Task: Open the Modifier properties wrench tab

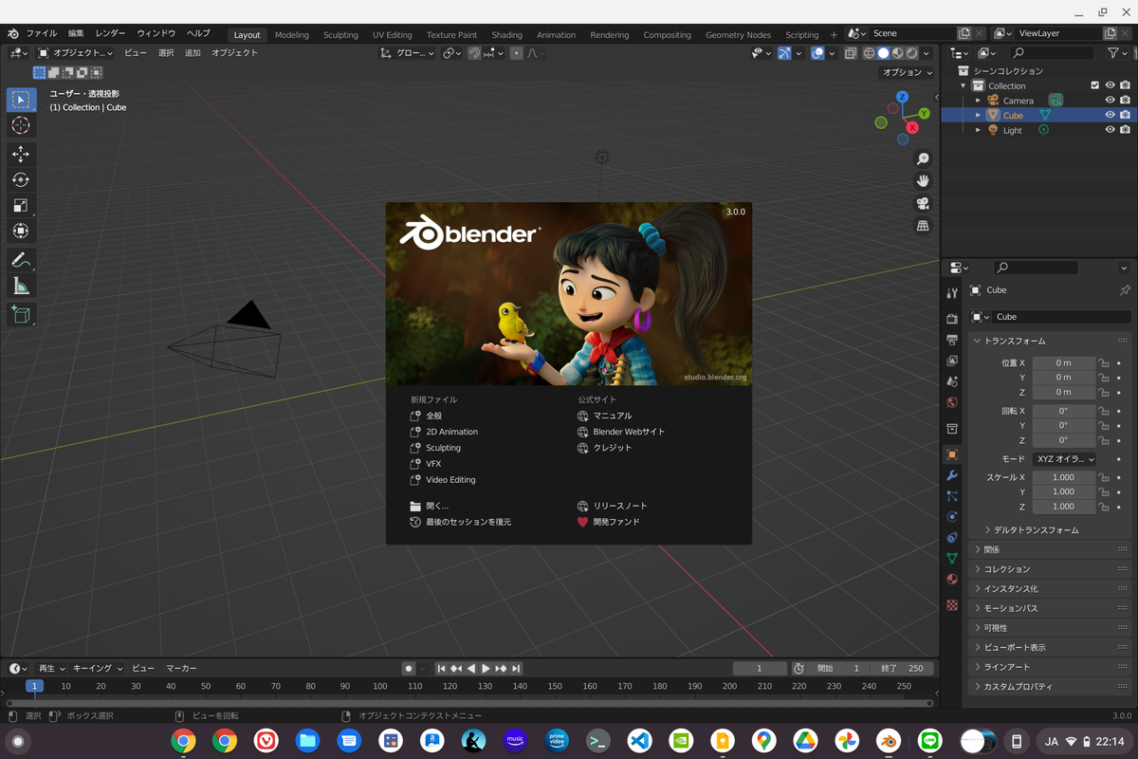Action: pyautogui.click(x=952, y=475)
